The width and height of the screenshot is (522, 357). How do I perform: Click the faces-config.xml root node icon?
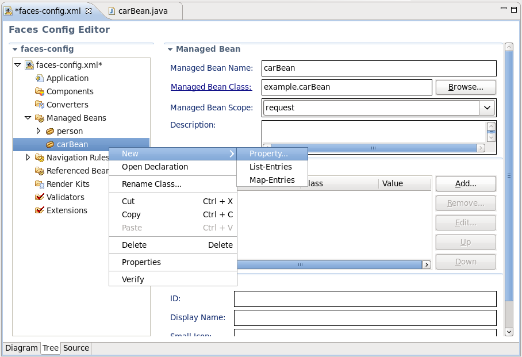[29, 65]
